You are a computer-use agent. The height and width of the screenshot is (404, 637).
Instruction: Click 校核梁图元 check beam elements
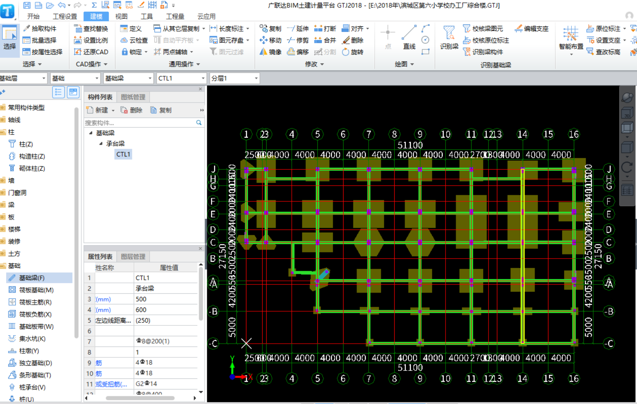483,29
